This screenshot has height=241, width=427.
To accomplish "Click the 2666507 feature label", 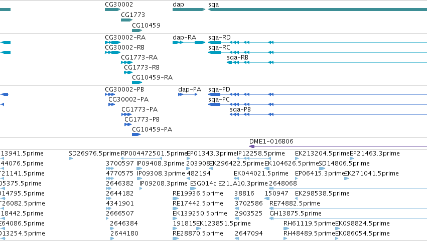I will [120, 213].
